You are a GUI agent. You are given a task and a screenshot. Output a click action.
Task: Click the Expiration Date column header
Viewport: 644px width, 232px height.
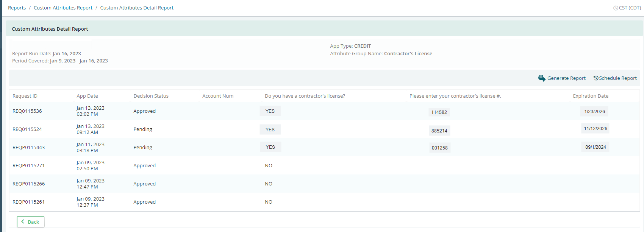[591, 96]
